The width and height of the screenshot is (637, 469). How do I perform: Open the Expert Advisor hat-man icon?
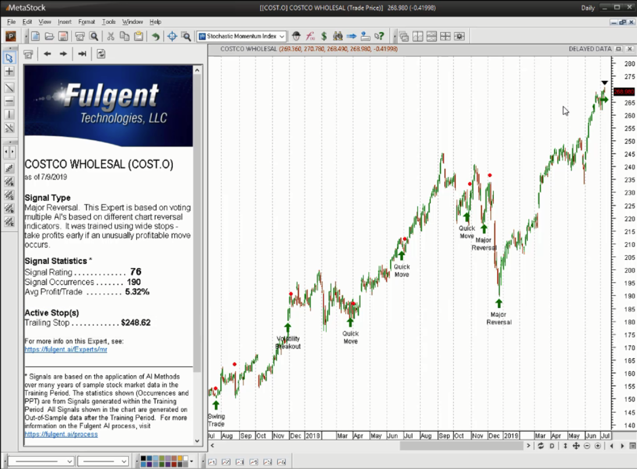296,36
